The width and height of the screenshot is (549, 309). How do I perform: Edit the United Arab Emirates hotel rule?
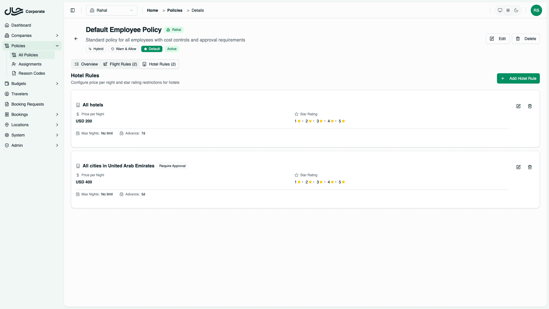coord(518,167)
